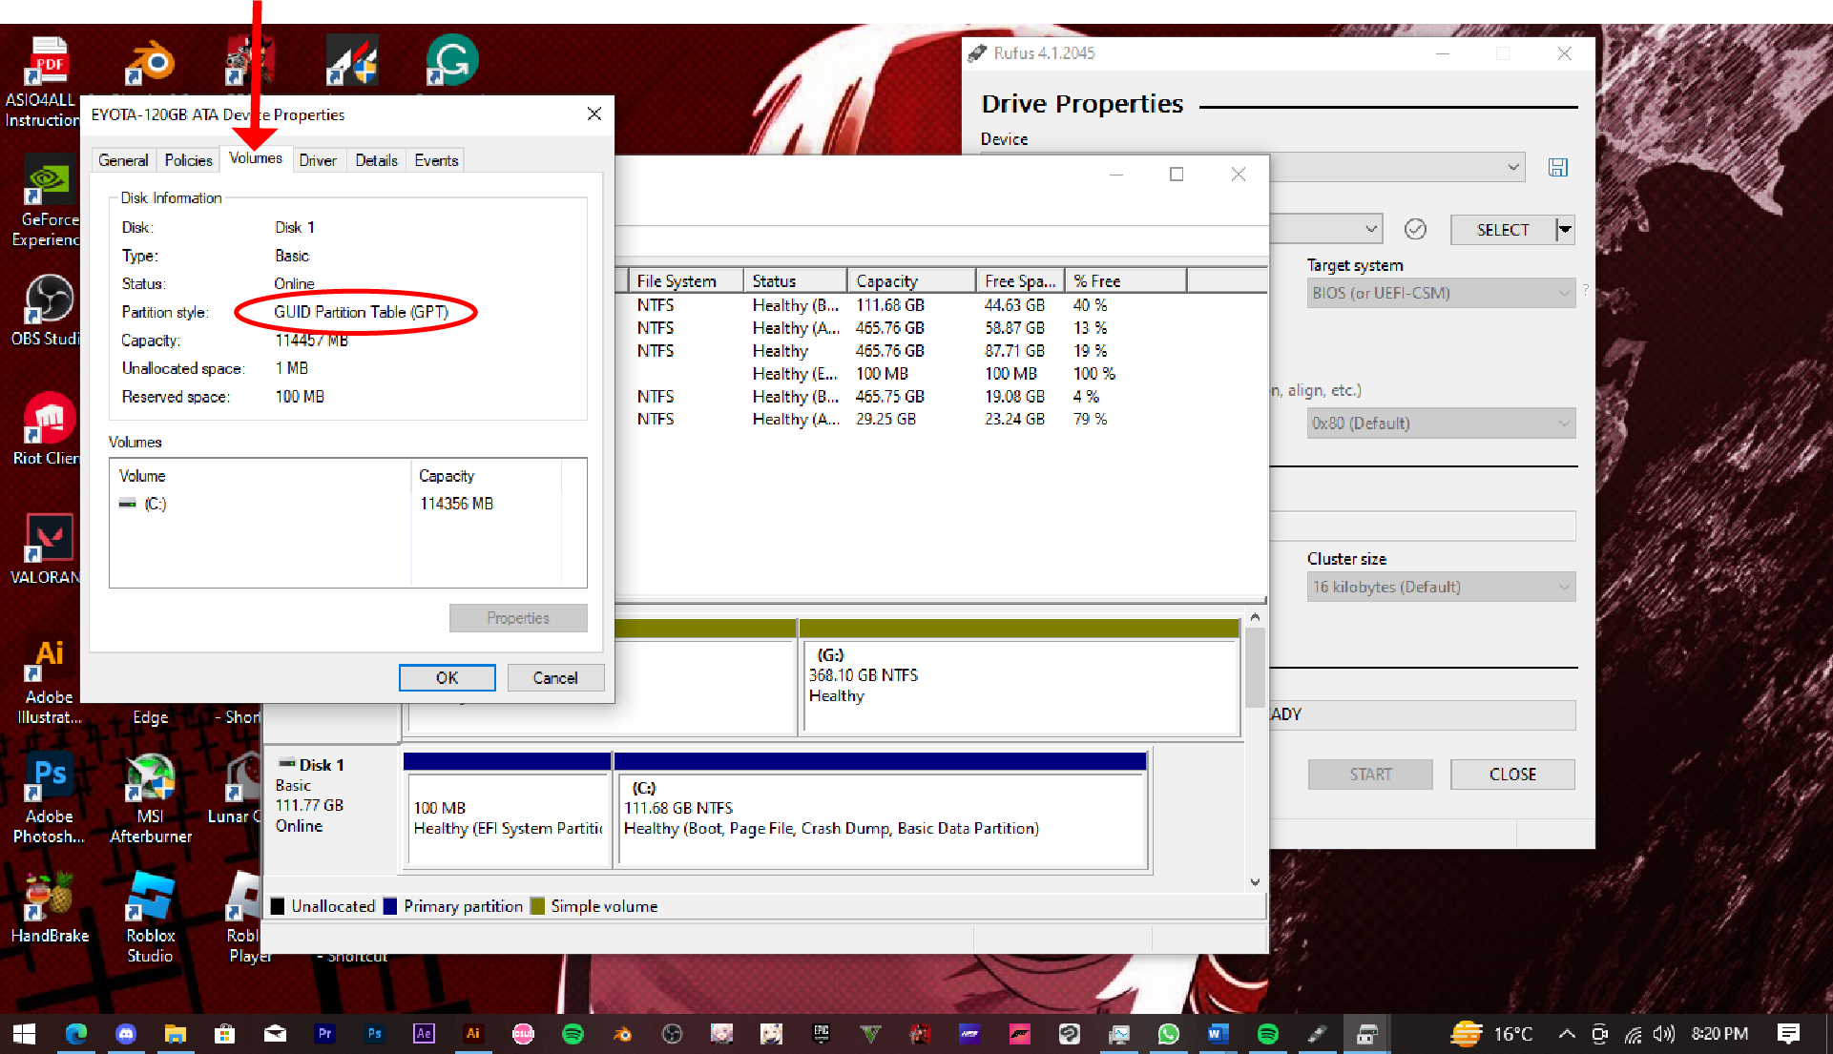Screen dimensions: 1833x1054
Task: Launch Blender from the desktop shortcut
Action: (x=150, y=65)
